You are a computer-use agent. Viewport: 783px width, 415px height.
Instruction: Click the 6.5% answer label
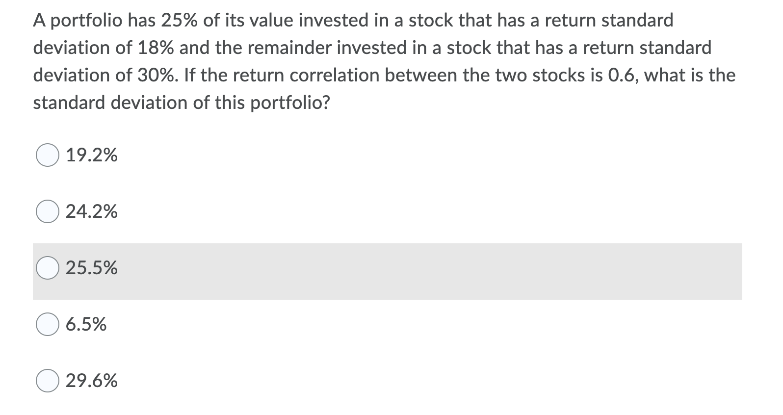(86, 324)
